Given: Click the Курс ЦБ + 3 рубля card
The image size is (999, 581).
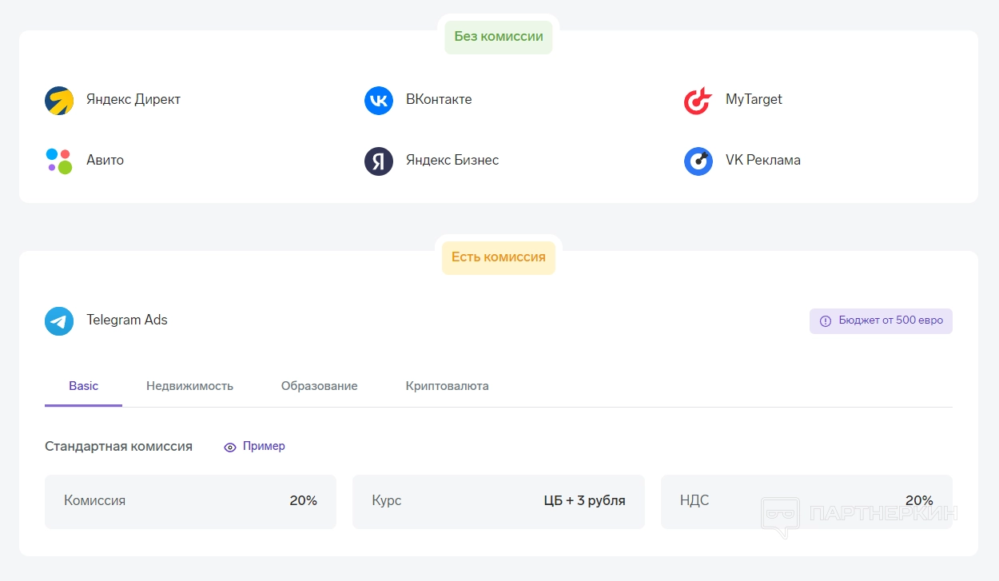Looking at the screenshot, I should tap(498, 501).
